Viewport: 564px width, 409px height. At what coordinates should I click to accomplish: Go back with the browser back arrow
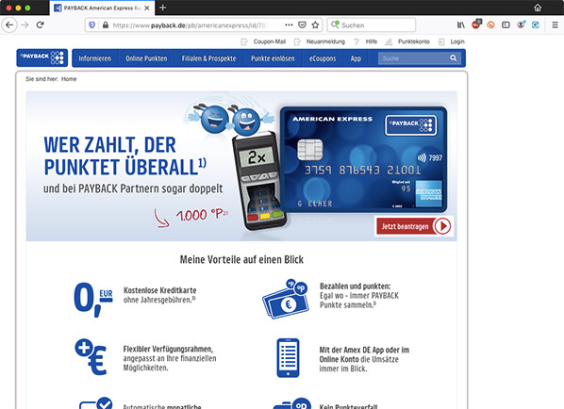click(x=9, y=25)
